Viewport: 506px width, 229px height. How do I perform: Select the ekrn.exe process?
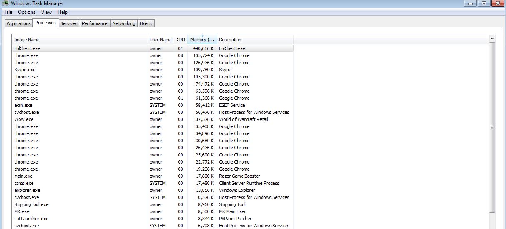153,105
